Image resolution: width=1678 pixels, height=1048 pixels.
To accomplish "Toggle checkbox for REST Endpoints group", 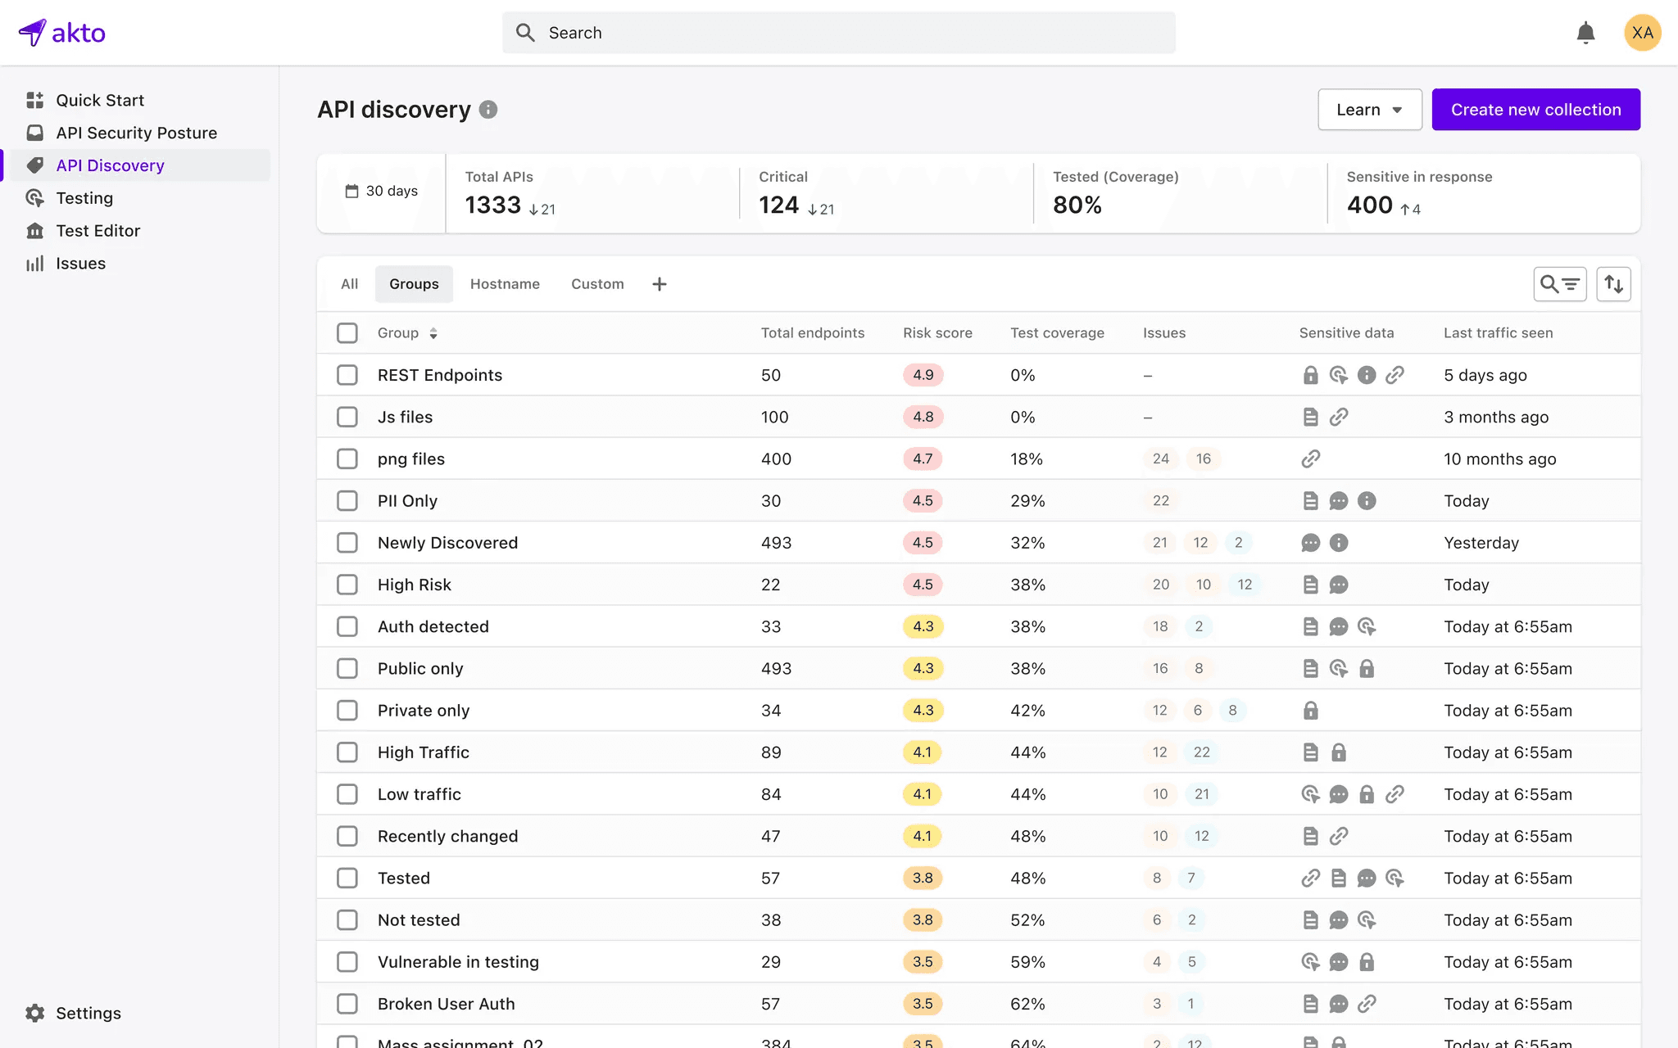I will coord(347,374).
